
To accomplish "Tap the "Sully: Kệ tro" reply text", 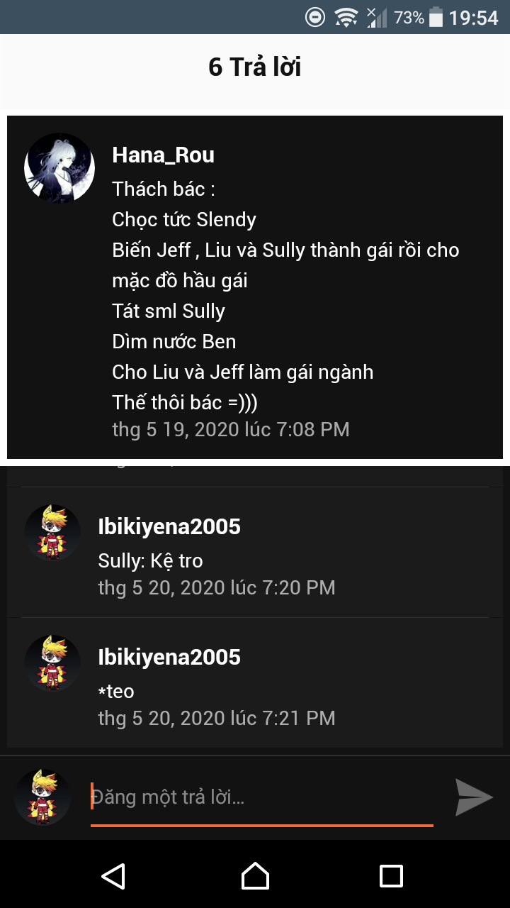I will 150,560.
